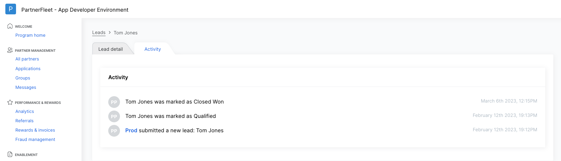Go to Fraud management

35,139
